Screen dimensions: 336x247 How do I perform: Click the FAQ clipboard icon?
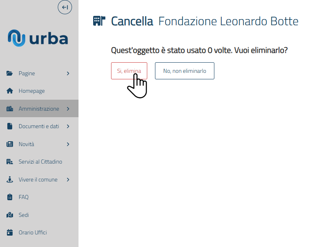click(x=10, y=197)
